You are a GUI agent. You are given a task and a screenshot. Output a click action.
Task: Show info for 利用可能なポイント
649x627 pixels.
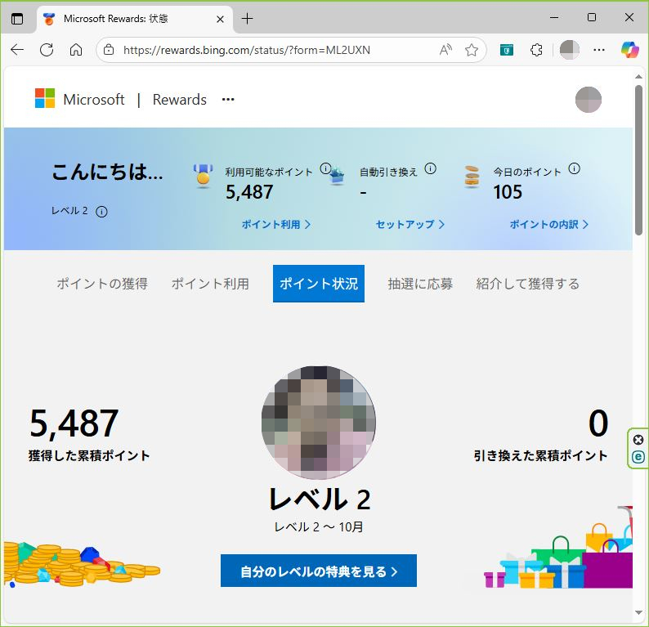pyautogui.click(x=326, y=168)
